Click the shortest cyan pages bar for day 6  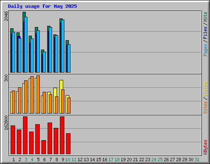click(x=44, y=62)
